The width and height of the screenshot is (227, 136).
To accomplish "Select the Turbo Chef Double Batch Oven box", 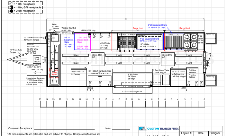I will 83,42.
